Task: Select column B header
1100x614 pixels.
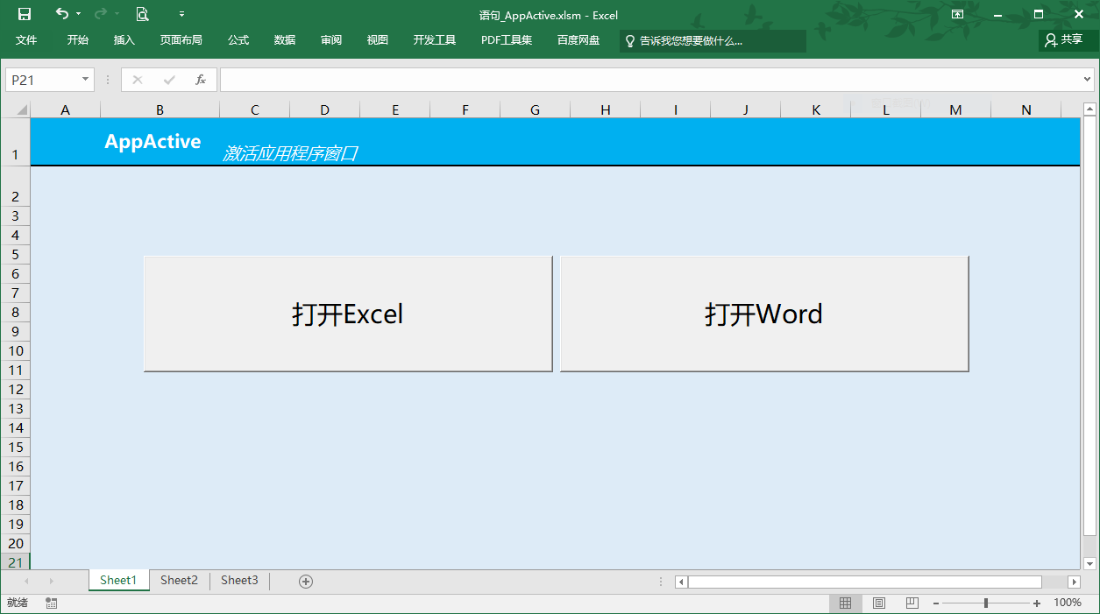Action: point(160,109)
